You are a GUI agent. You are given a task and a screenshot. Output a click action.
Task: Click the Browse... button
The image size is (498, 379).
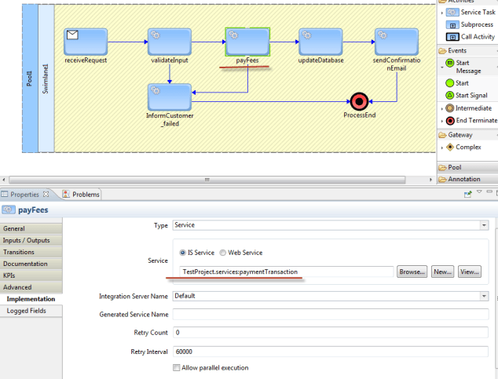point(412,271)
